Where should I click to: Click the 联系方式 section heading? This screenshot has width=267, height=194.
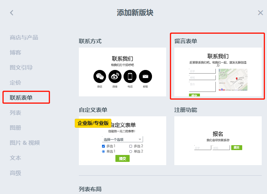(90, 41)
